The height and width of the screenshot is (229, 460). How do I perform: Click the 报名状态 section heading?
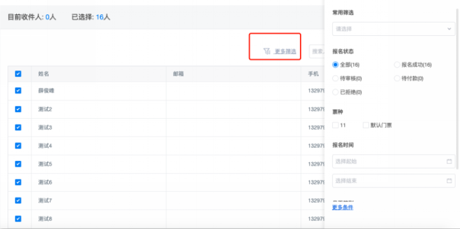[343, 51]
